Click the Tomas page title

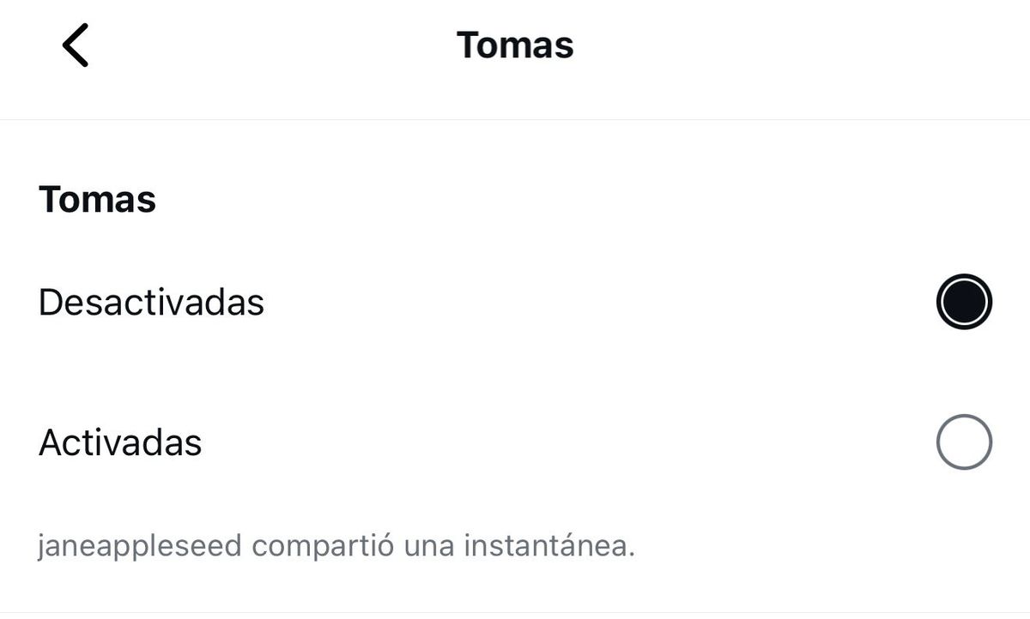pyautogui.click(x=515, y=45)
